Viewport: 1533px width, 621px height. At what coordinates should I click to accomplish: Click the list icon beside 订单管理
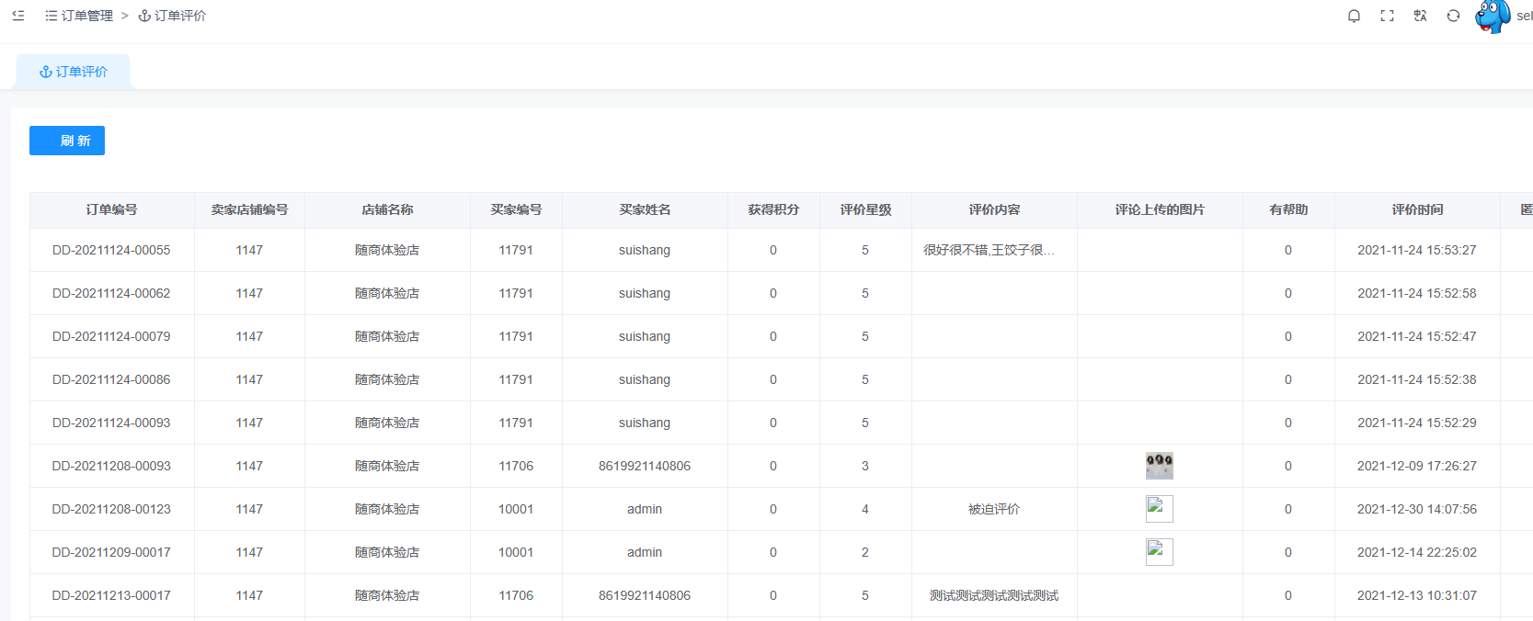[x=51, y=16]
